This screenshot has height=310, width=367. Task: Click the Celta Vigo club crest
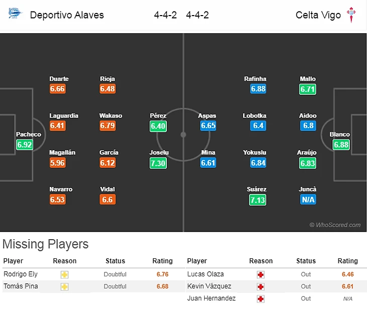point(351,15)
